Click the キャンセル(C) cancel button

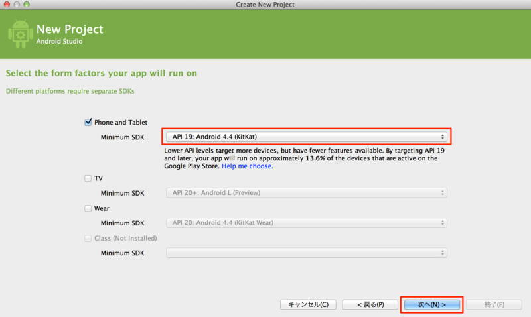coord(308,304)
